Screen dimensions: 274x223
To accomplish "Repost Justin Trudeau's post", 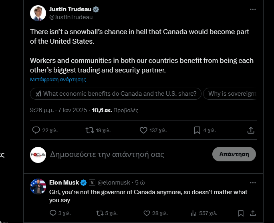I will [x=90, y=130].
